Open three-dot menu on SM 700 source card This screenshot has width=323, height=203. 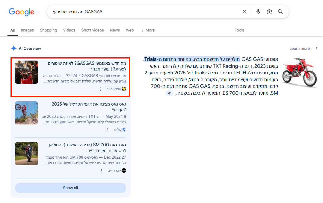click(102, 171)
